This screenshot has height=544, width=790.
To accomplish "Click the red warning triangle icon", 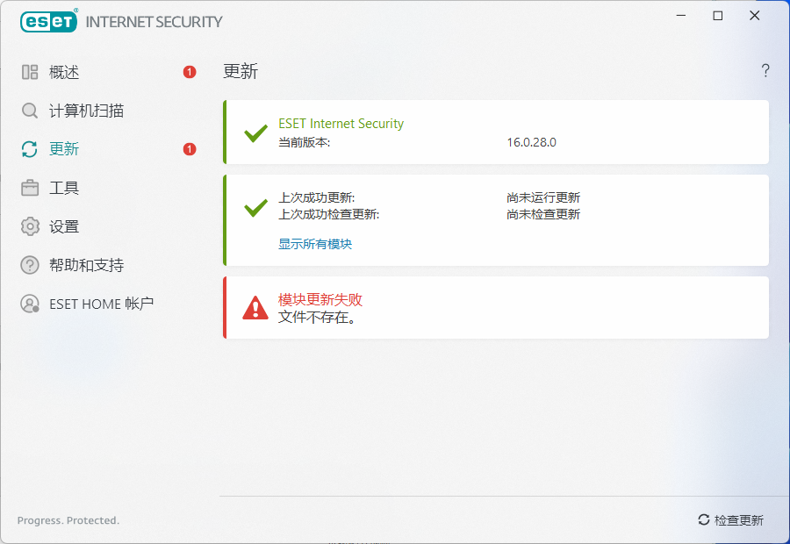I will (255, 307).
